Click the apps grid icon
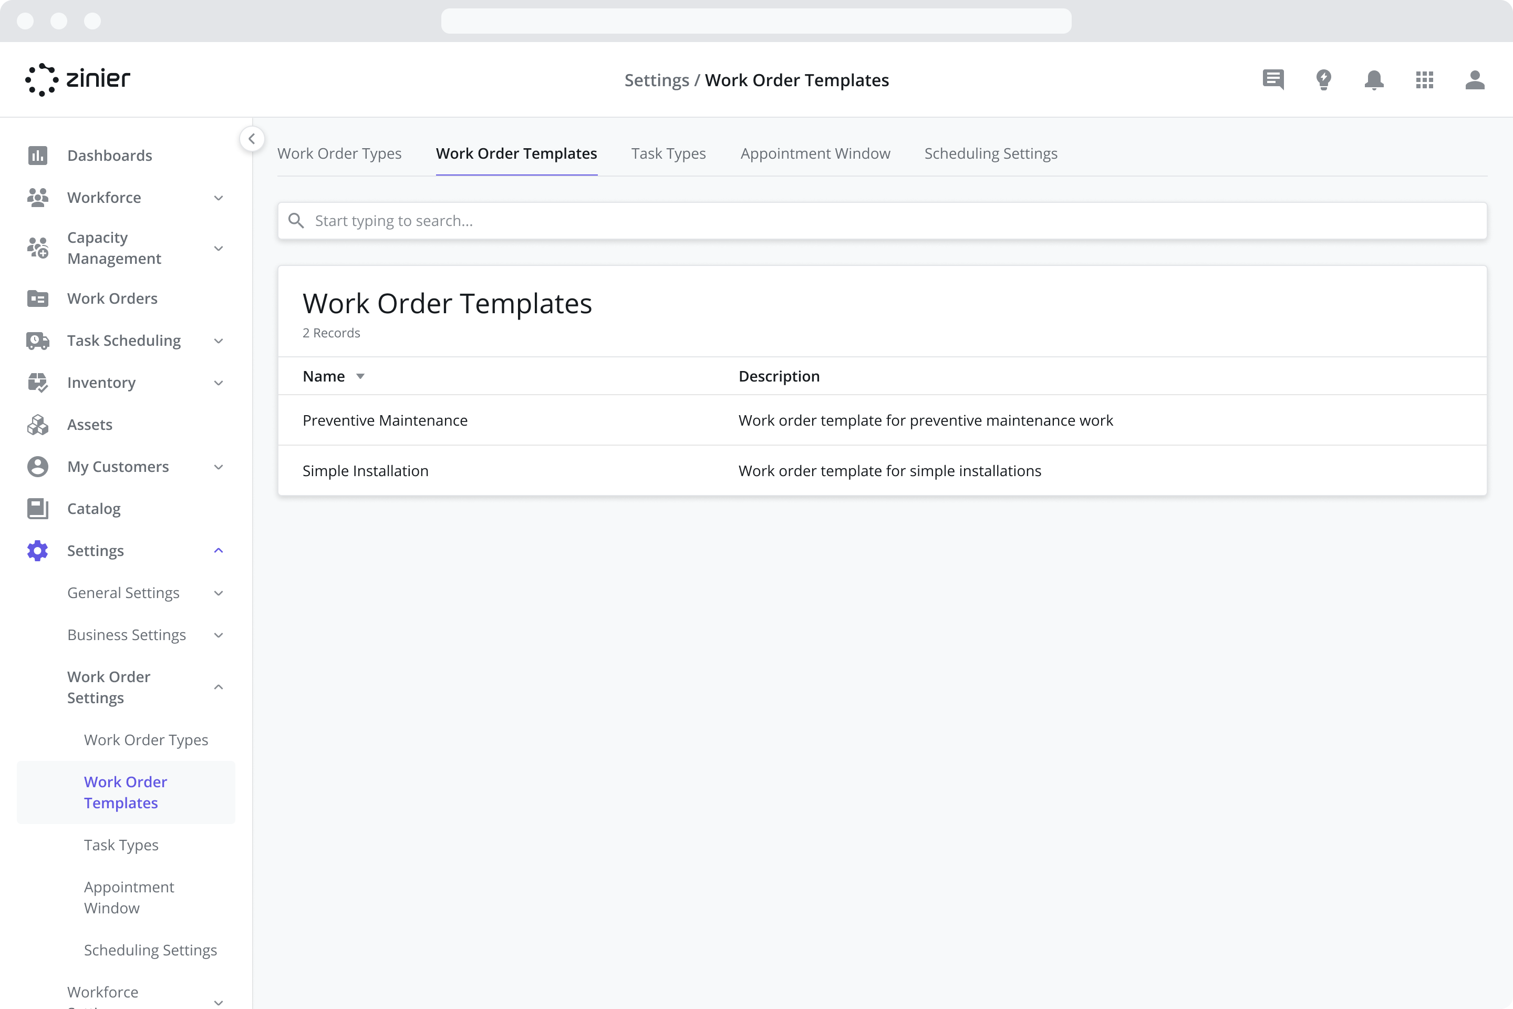The width and height of the screenshot is (1513, 1009). pos(1425,80)
